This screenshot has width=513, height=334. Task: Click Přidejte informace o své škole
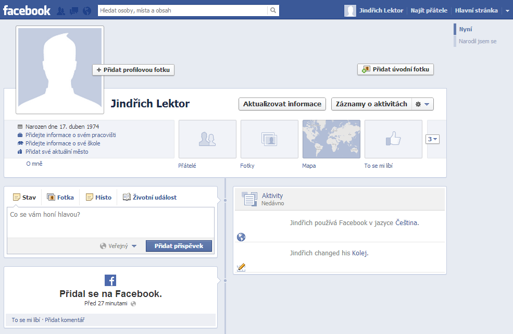point(63,143)
